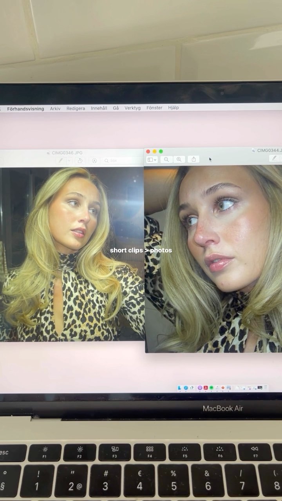Toggle markup pen in CIMG0344 window toolbar
The width and height of the screenshot is (282, 501).
[x=275, y=158]
